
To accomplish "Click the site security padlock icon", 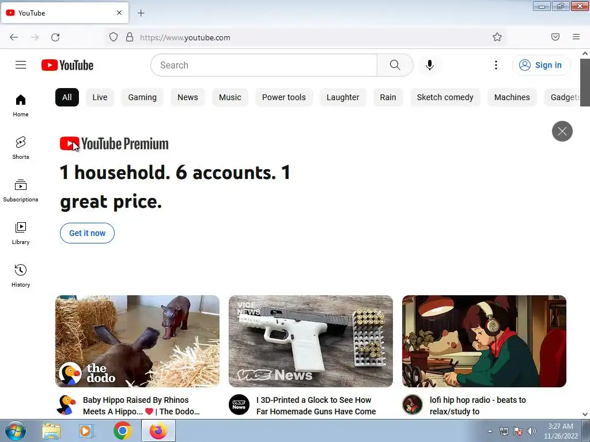I will [x=130, y=37].
